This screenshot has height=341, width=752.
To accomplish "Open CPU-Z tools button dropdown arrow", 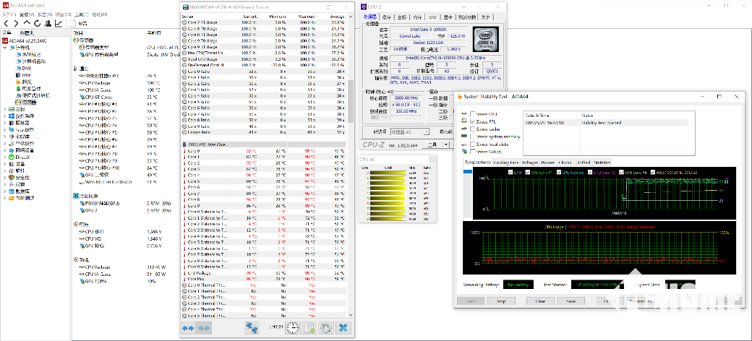I will coord(445,144).
